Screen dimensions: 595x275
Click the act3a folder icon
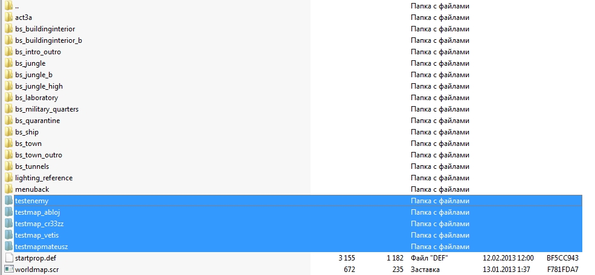pyautogui.click(x=9, y=17)
